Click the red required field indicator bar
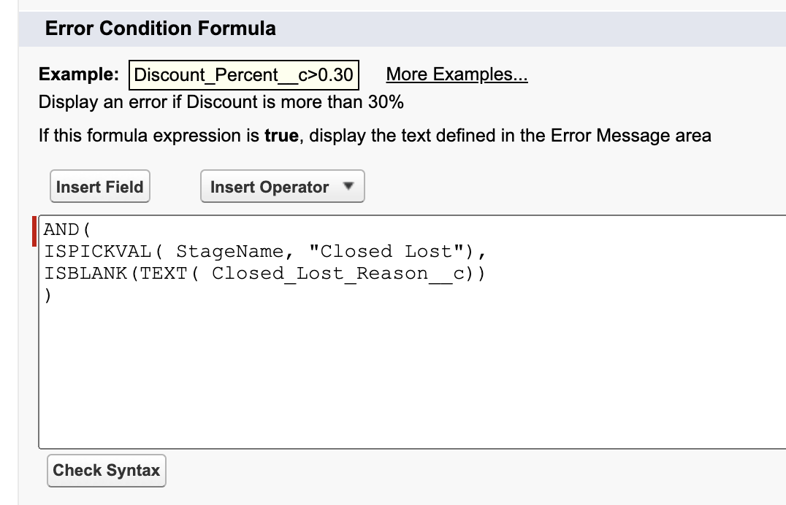The height and width of the screenshot is (505, 786). 34,231
